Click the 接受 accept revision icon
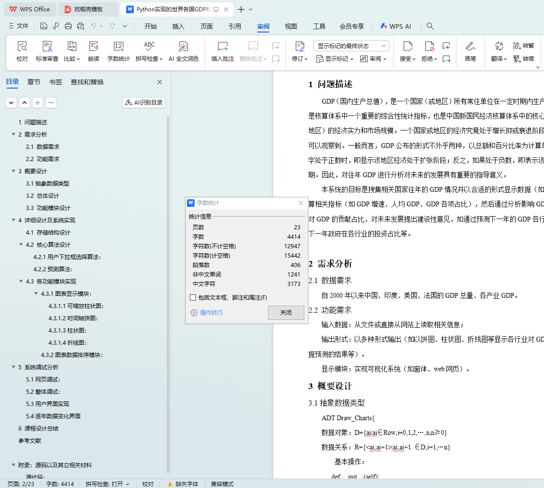Viewport: 544px width, 488px height. pyautogui.click(x=408, y=46)
